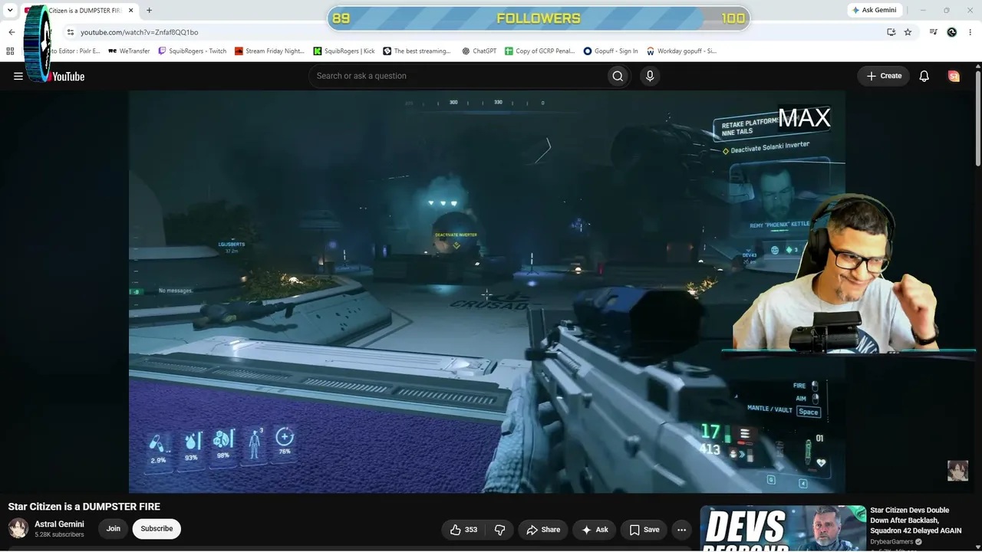Bookmark this page with the star
Image resolution: width=982 pixels, height=552 pixels.
[908, 32]
